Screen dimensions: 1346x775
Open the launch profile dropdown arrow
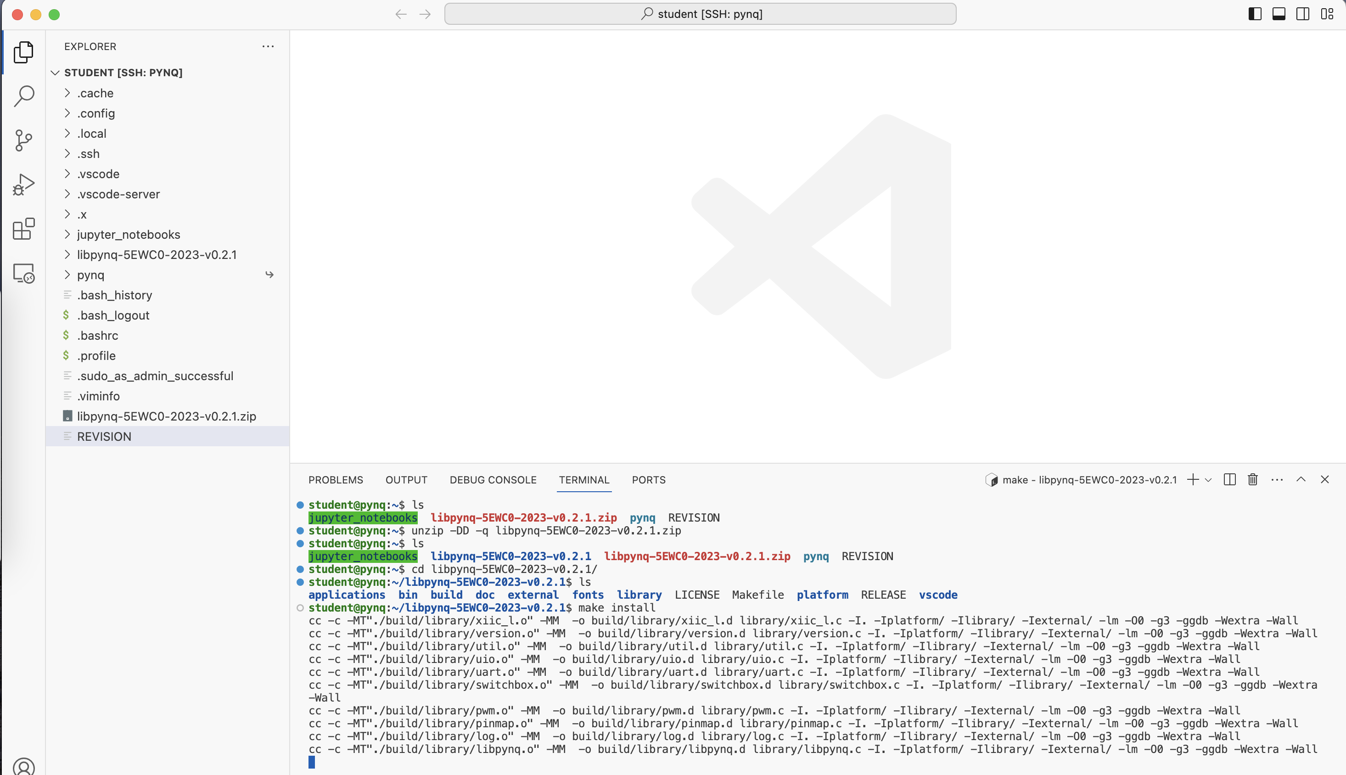[1208, 480]
